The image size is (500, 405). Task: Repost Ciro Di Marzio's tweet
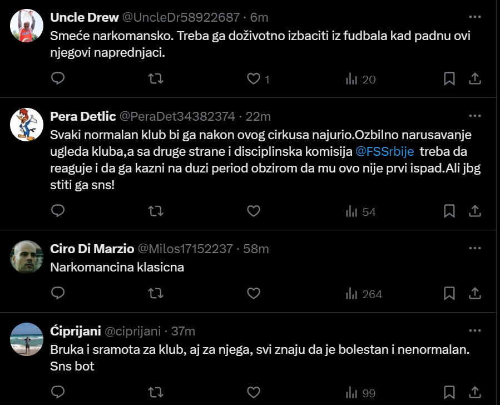coord(156,293)
